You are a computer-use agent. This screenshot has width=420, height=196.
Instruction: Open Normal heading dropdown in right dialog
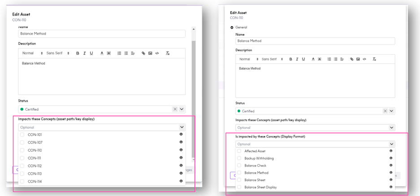249,59
